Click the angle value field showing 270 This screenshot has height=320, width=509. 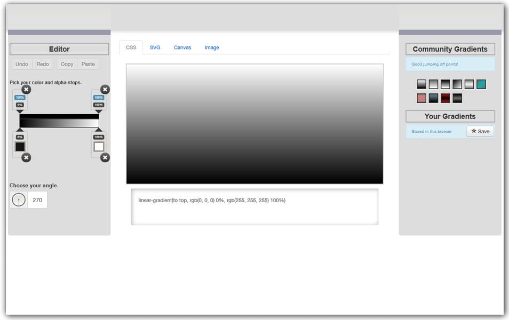pos(37,200)
